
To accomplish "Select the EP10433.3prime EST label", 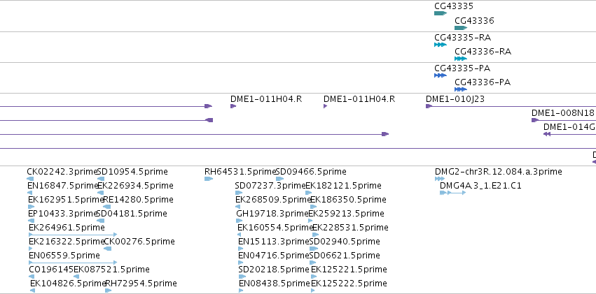I will point(63,214).
